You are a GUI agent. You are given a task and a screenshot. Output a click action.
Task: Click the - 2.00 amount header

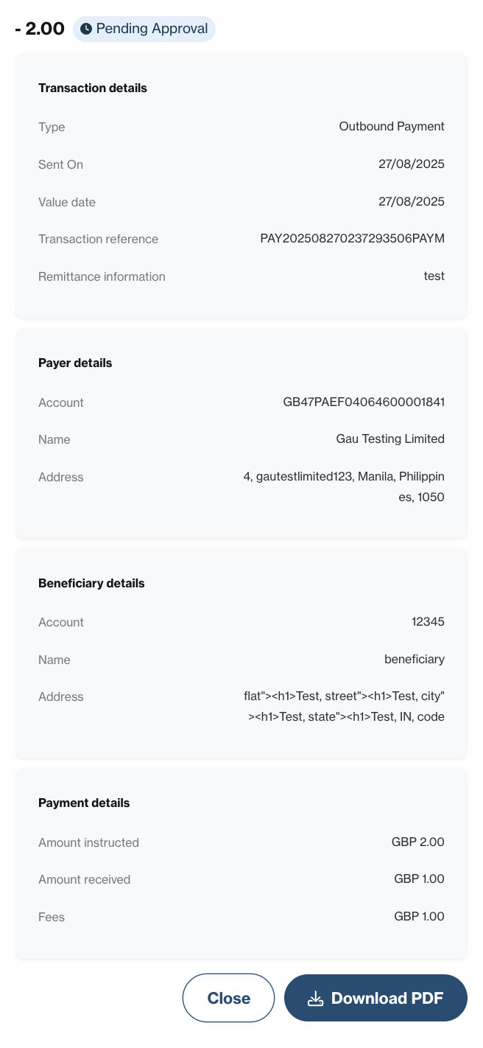point(40,29)
